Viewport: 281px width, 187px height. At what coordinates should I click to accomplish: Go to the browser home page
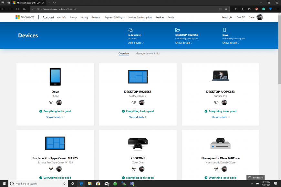tap(24, 9)
